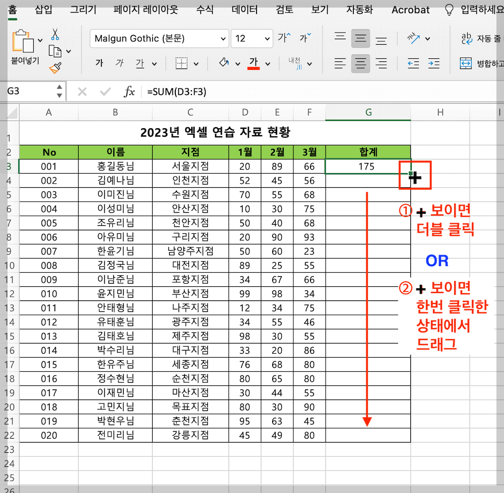Click the merge cells (병합하고) icon

(x=466, y=63)
